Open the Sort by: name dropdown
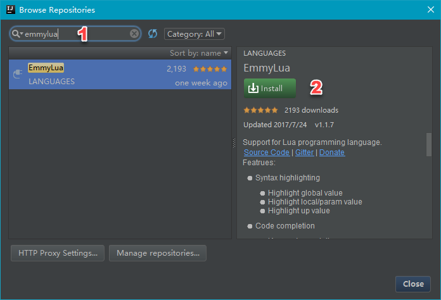The image size is (441, 300). coord(198,53)
